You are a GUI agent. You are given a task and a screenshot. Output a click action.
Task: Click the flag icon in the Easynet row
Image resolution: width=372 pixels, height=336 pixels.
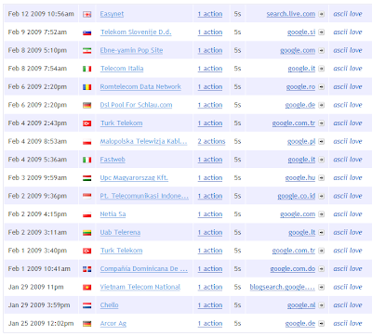tap(87, 14)
